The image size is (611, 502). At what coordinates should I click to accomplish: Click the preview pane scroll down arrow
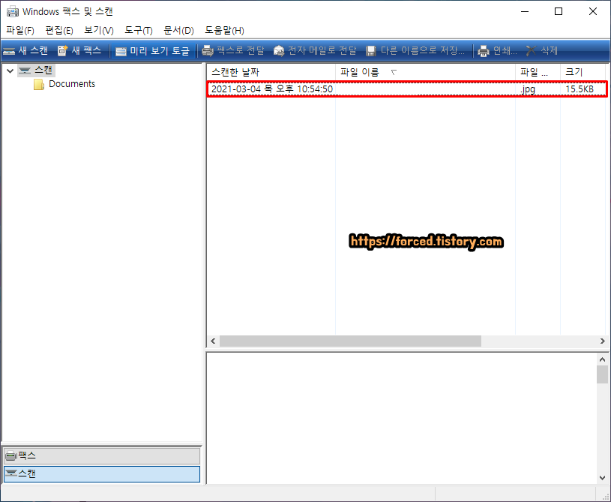tap(603, 478)
